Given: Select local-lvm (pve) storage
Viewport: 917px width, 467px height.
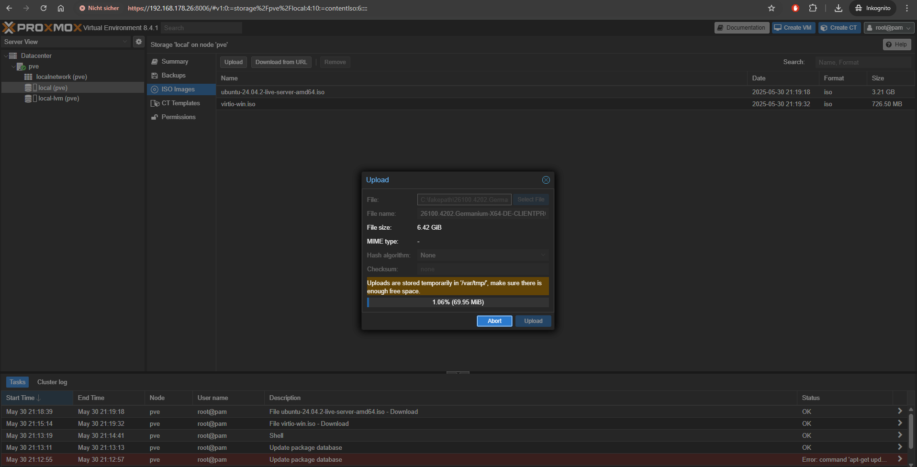Looking at the screenshot, I should pyautogui.click(x=58, y=98).
